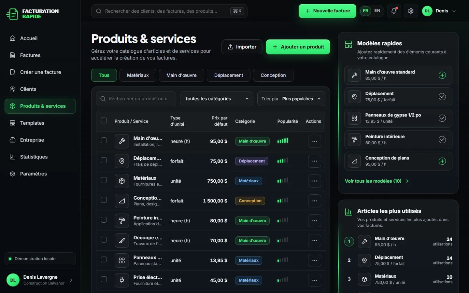Open actions menu for the Peinture row
469x293 pixels.
pos(314,221)
